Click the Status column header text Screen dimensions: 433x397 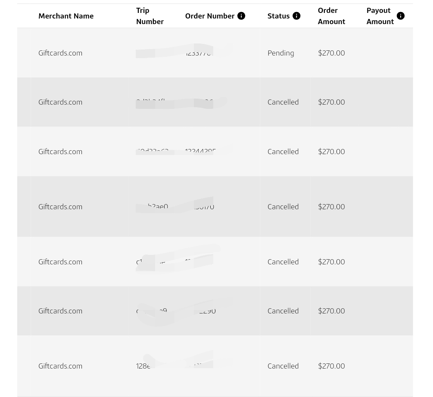(x=278, y=16)
